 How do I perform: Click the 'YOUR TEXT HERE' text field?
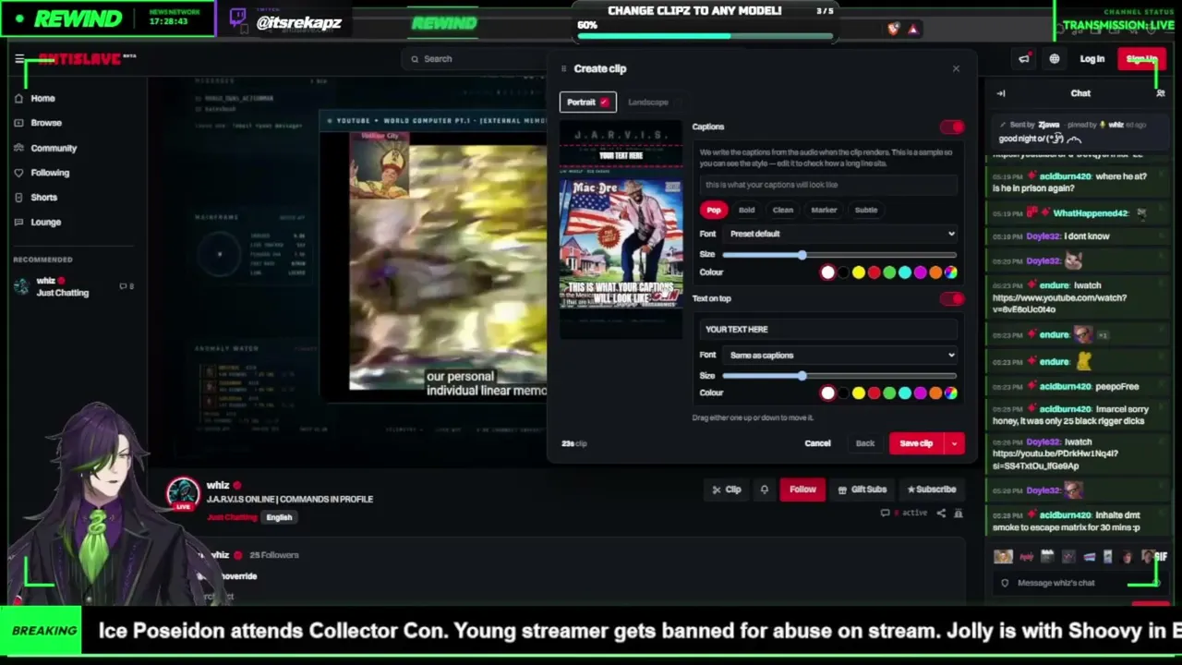(x=827, y=329)
